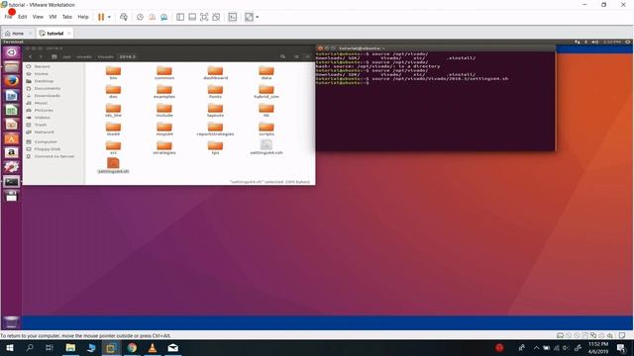This screenshot has height=356, width=634.
Task: Select Downloads in Files sidebar
Action: pos(48,96)
